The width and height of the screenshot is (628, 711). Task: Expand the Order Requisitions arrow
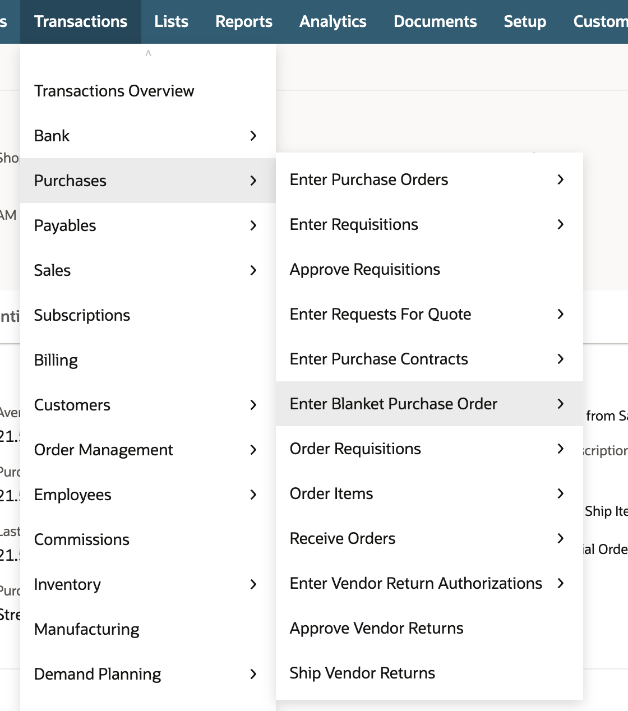click(x=561, y=449)
